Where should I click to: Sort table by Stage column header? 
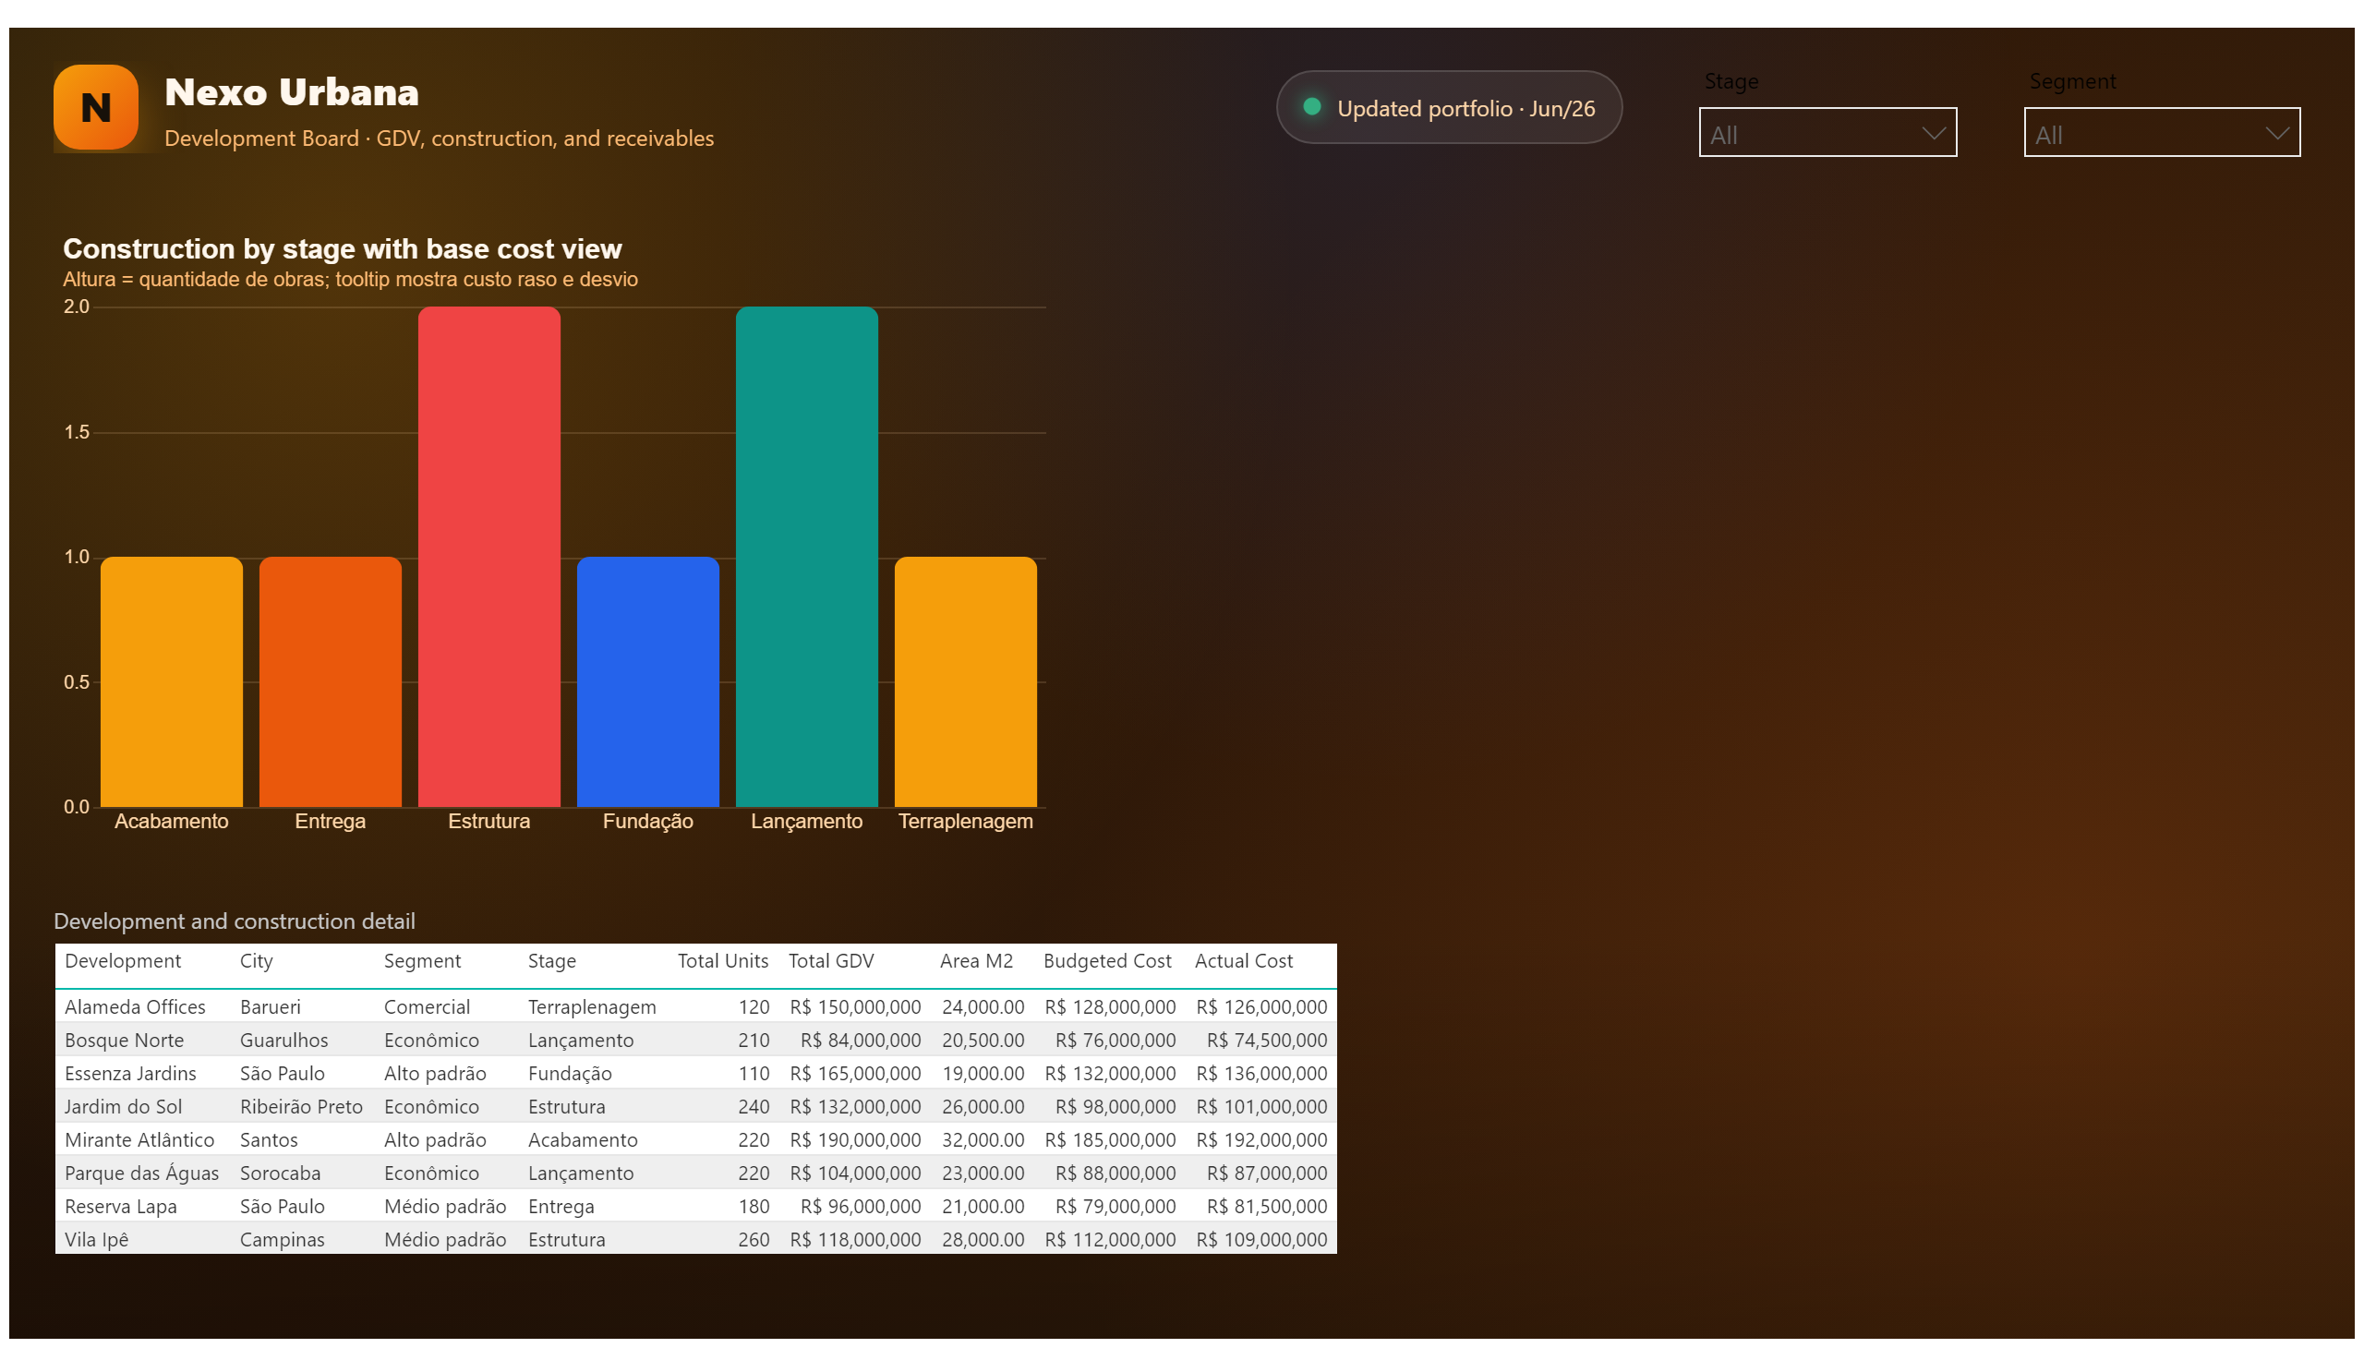pos(552,961)
